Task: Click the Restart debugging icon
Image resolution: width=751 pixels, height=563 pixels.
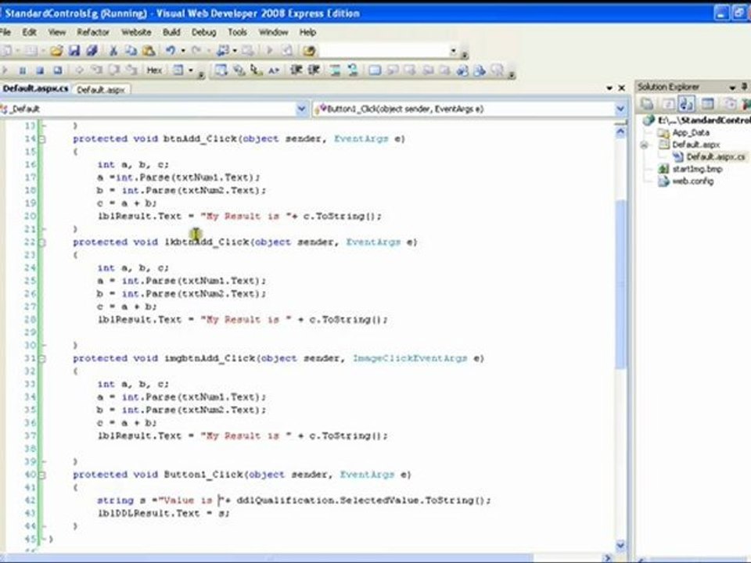Action: click(57, 70)
